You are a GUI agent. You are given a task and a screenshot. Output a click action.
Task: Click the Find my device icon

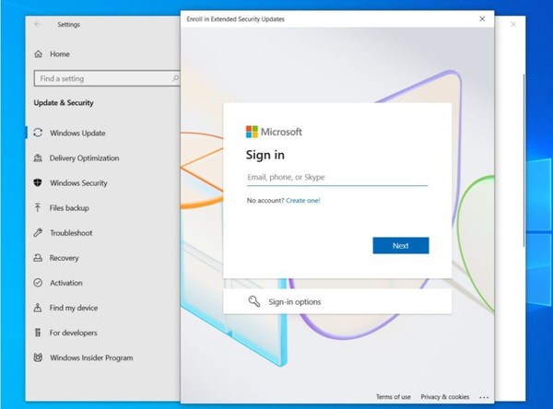pyautogui.click(x=38, y=308)
